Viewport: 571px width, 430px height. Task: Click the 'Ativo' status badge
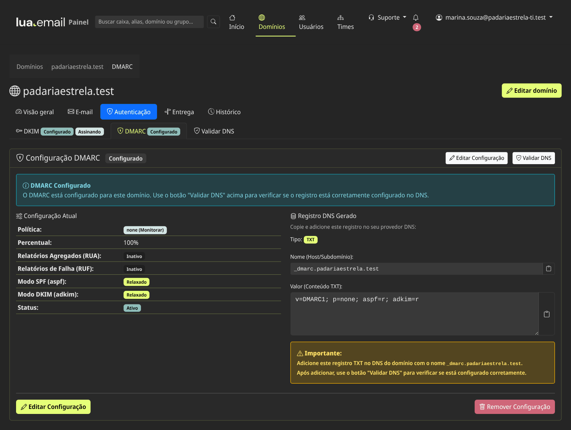(132, 308)
